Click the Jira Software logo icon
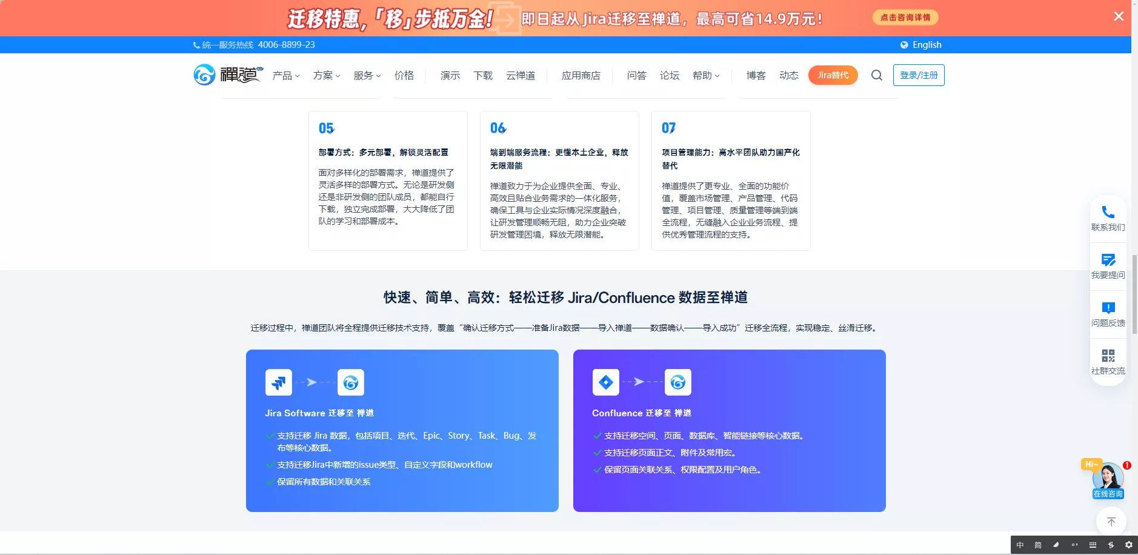Viewport: 1138px width, 555px height. [x=279, y=382]
